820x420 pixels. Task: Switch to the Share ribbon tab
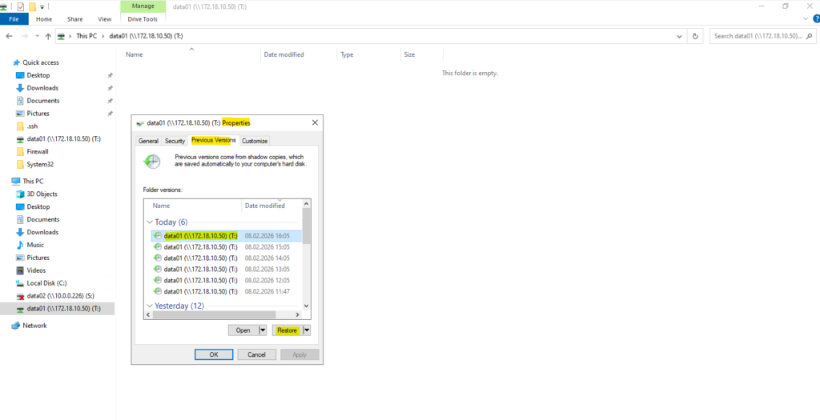click(x=74, y=19)
